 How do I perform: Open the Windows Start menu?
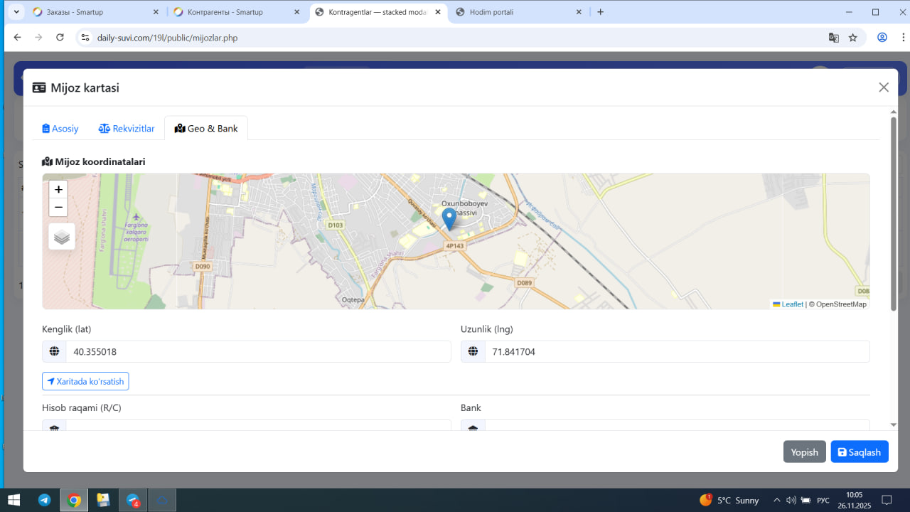tap(14, 500)
